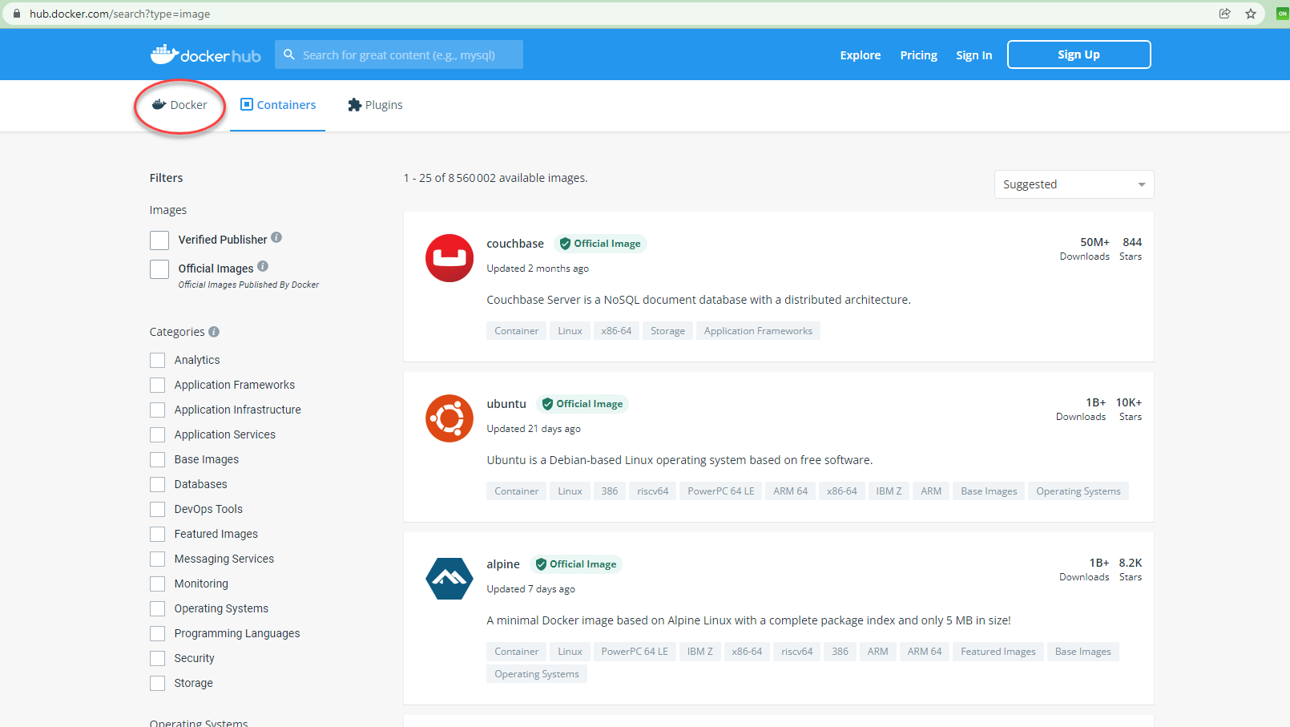The height and width of the screenshot is (727, 1290).
Task: Open the ubuntu logo thumbnail
Action: [449, 418]
